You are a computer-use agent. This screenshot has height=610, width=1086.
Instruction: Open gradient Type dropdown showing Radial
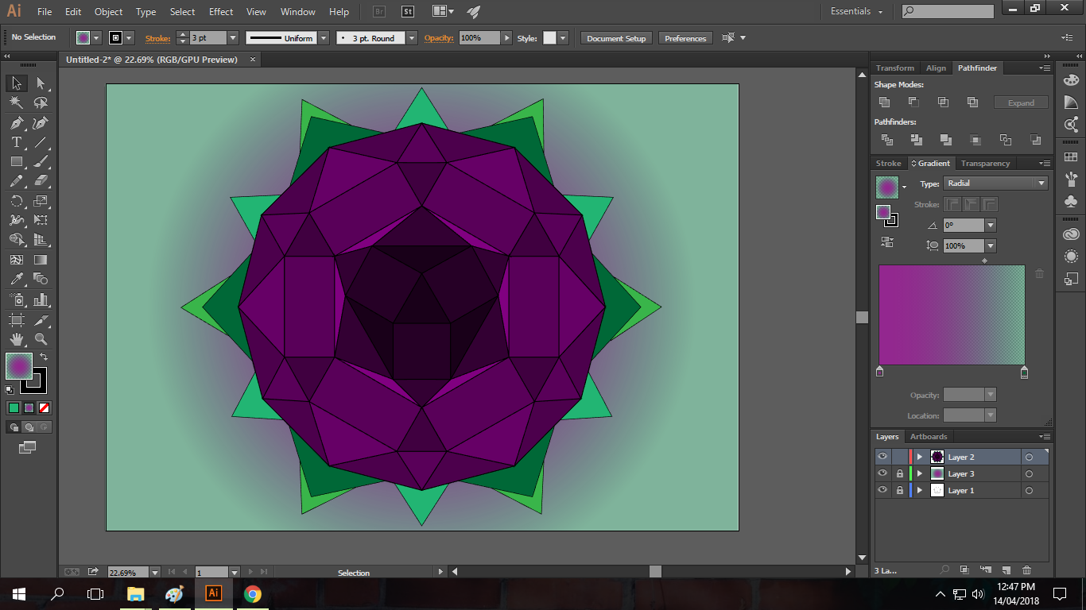996,183
